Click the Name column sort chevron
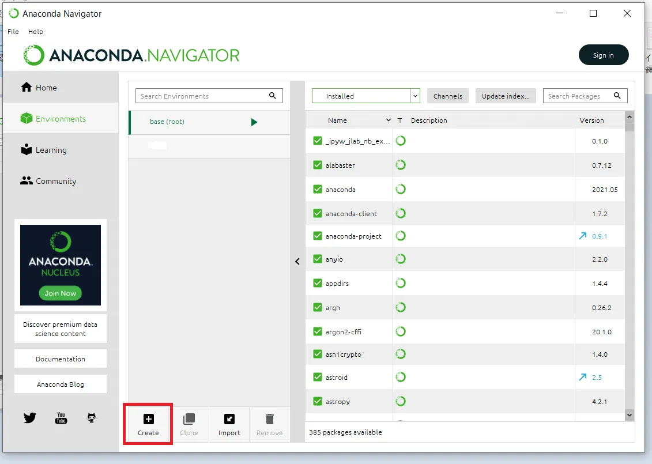Image resolution: width=652 pixels, height=464 pixels. pos(389,120)
